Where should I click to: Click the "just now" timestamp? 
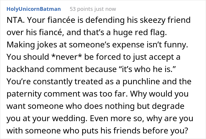click(105, 9)
